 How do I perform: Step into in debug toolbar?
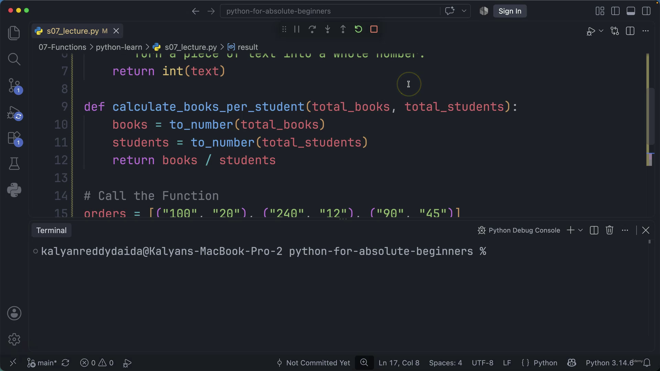(328, 29)
